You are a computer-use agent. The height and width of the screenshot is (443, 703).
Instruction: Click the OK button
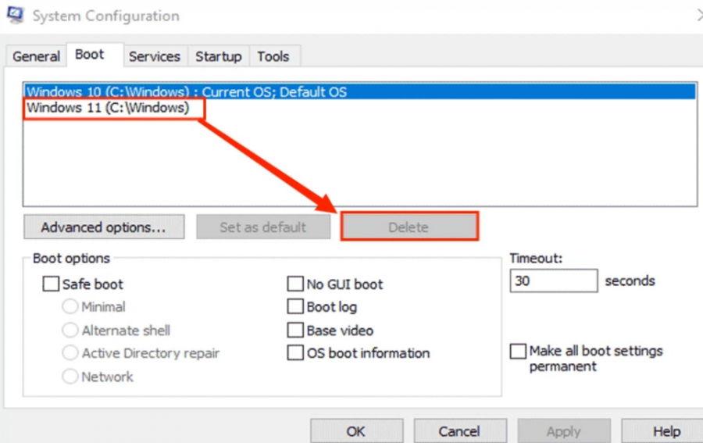[356, 431]
